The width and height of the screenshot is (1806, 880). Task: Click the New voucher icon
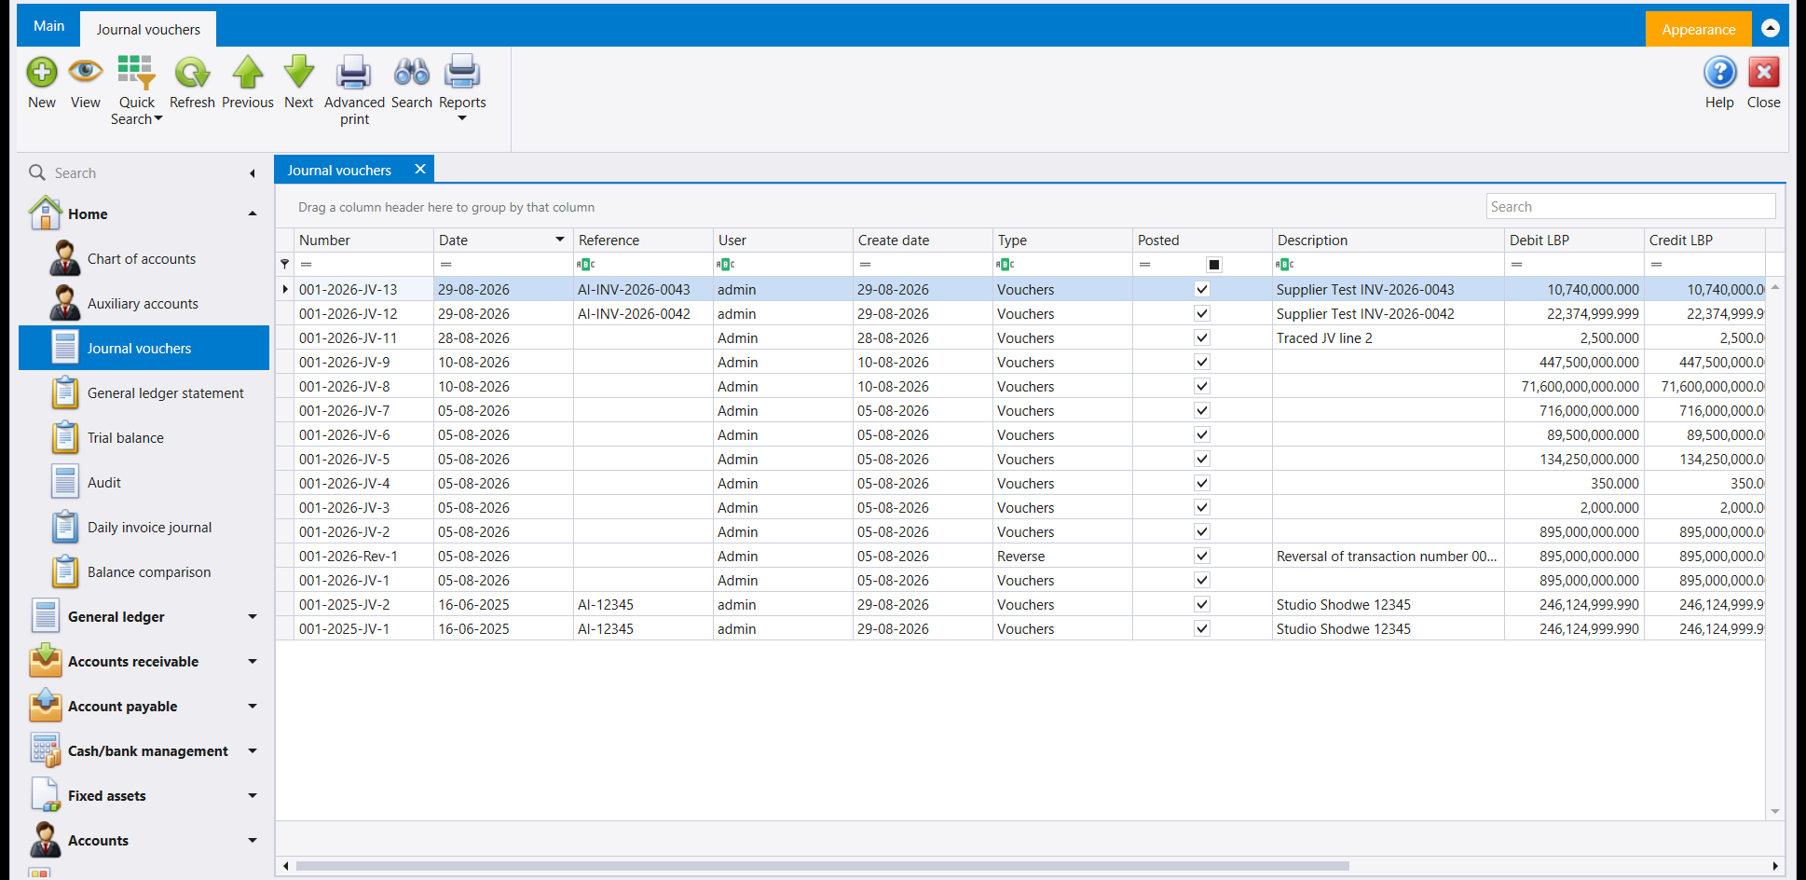42,72
